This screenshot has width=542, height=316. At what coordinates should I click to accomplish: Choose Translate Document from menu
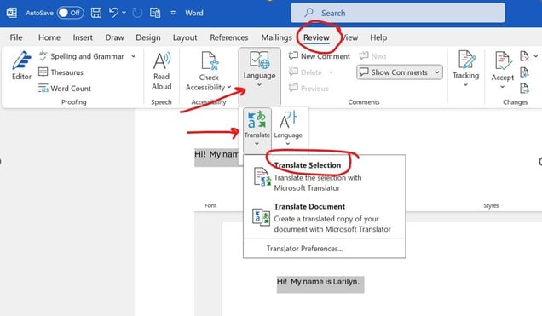(324, 217)
